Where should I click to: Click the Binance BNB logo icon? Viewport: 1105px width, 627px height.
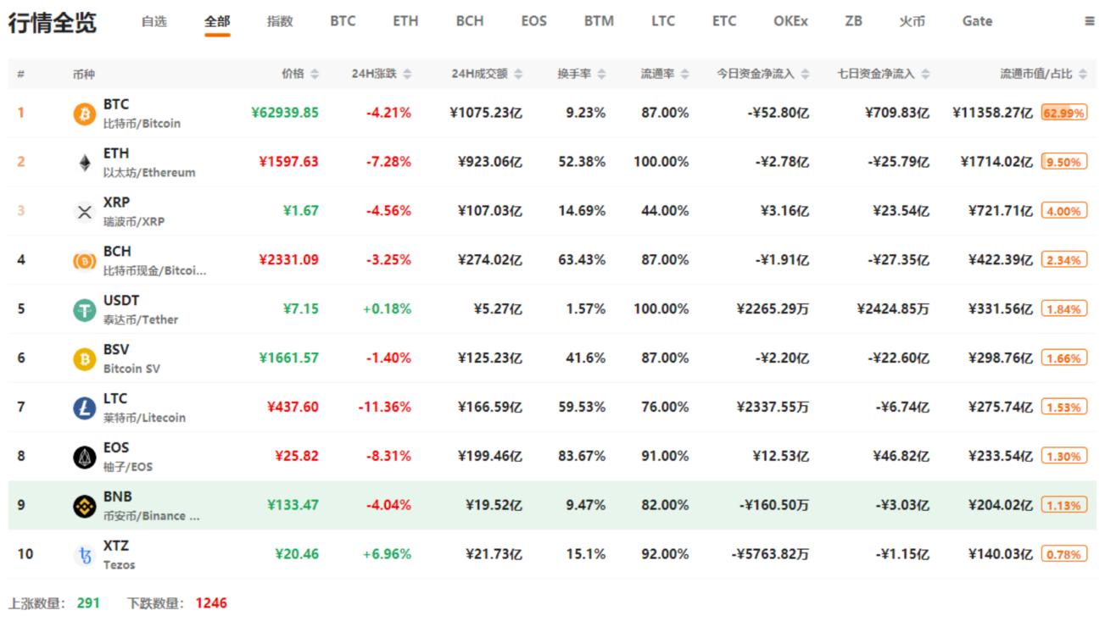point(82,505)
